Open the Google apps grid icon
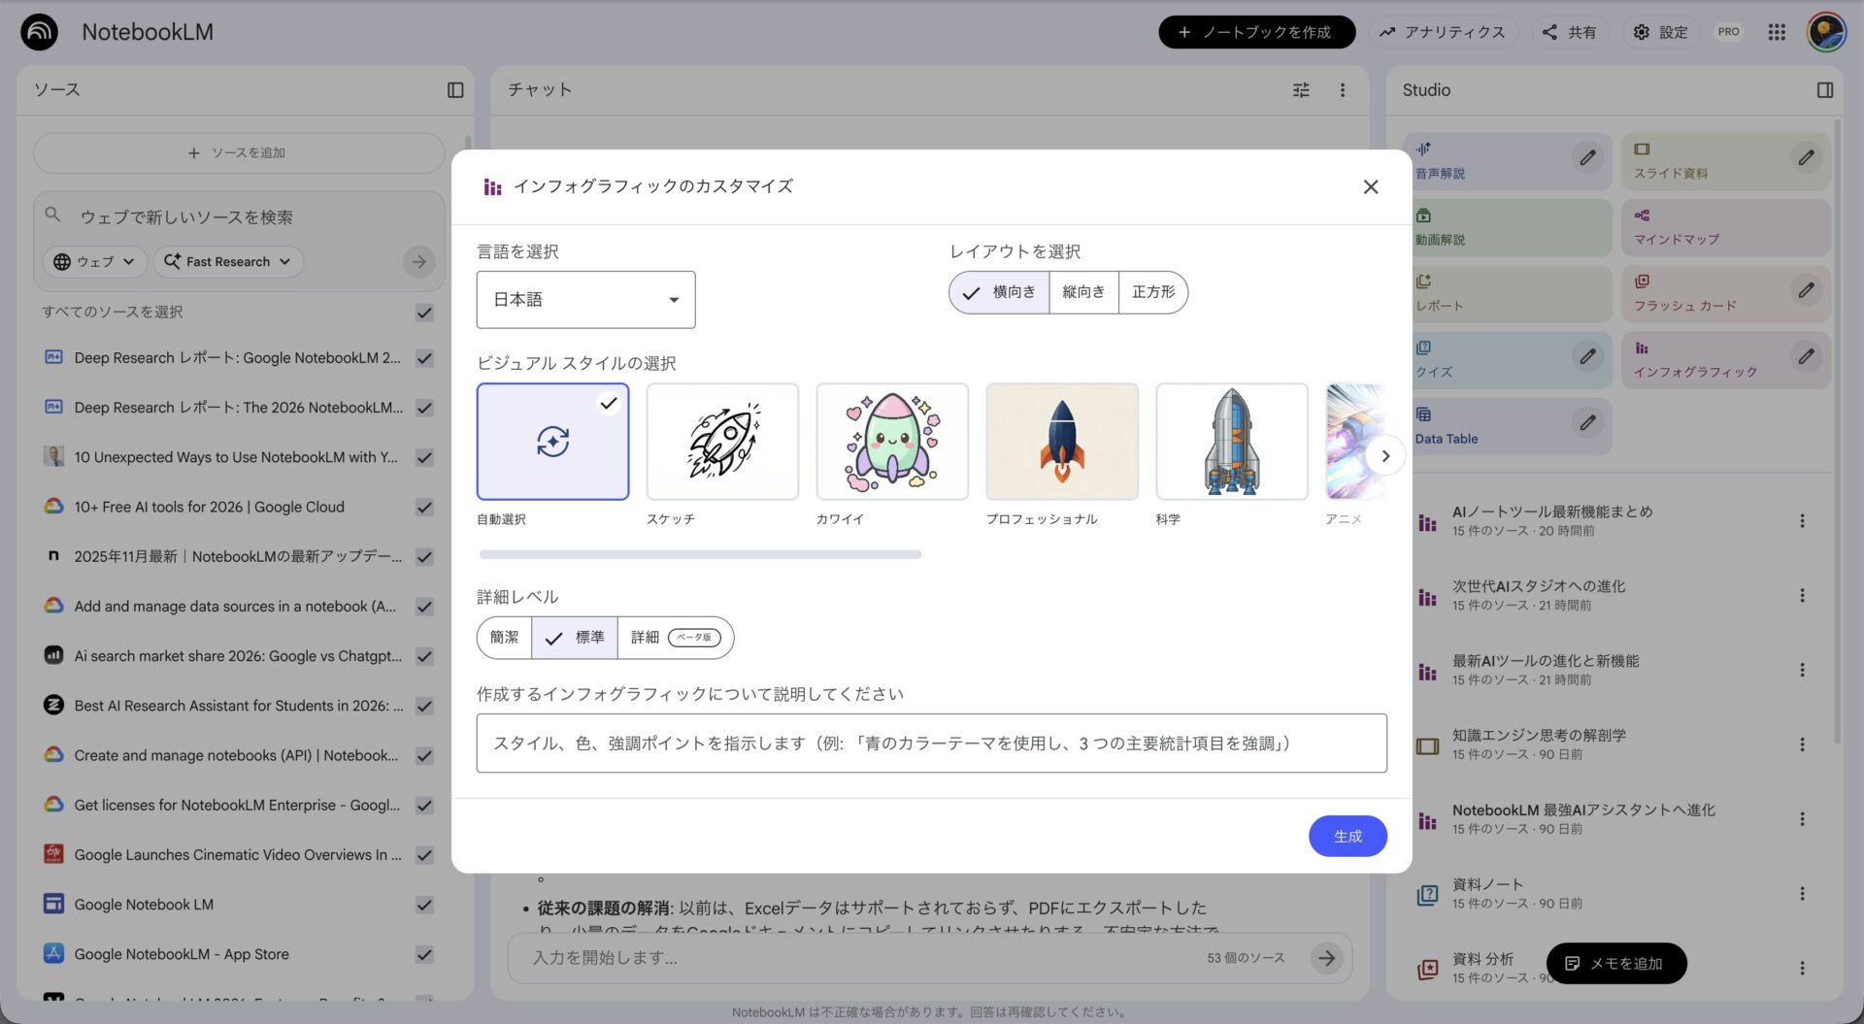 pyautogui.click(x=1777, y=31)
